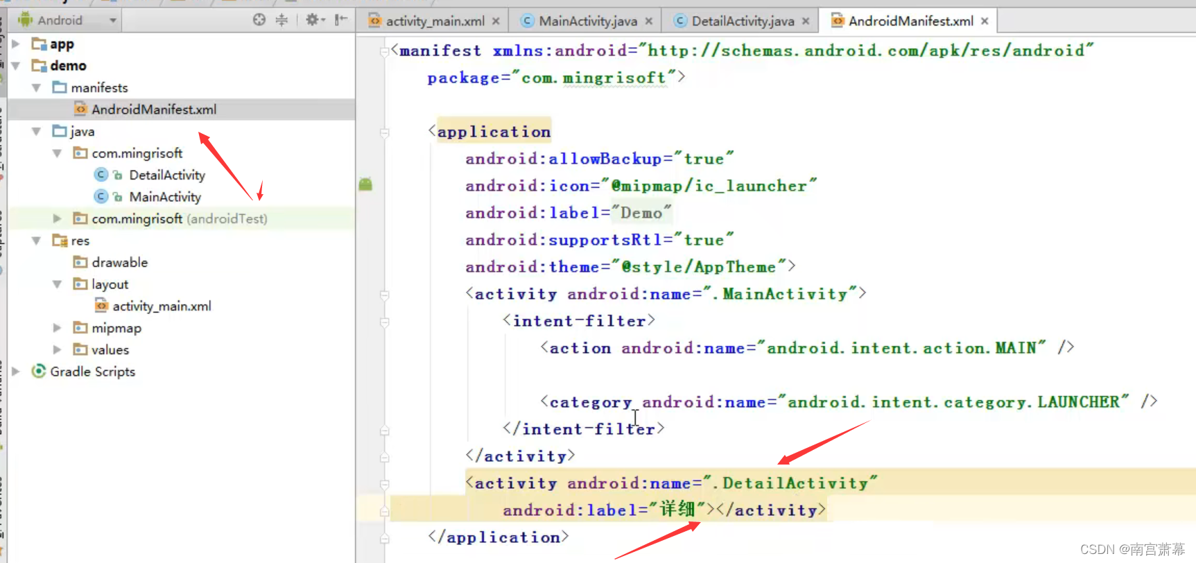This screenshot has height=563, width=1196.
Task: Click the demo module folder icon
Action: [x=39, y=66]
